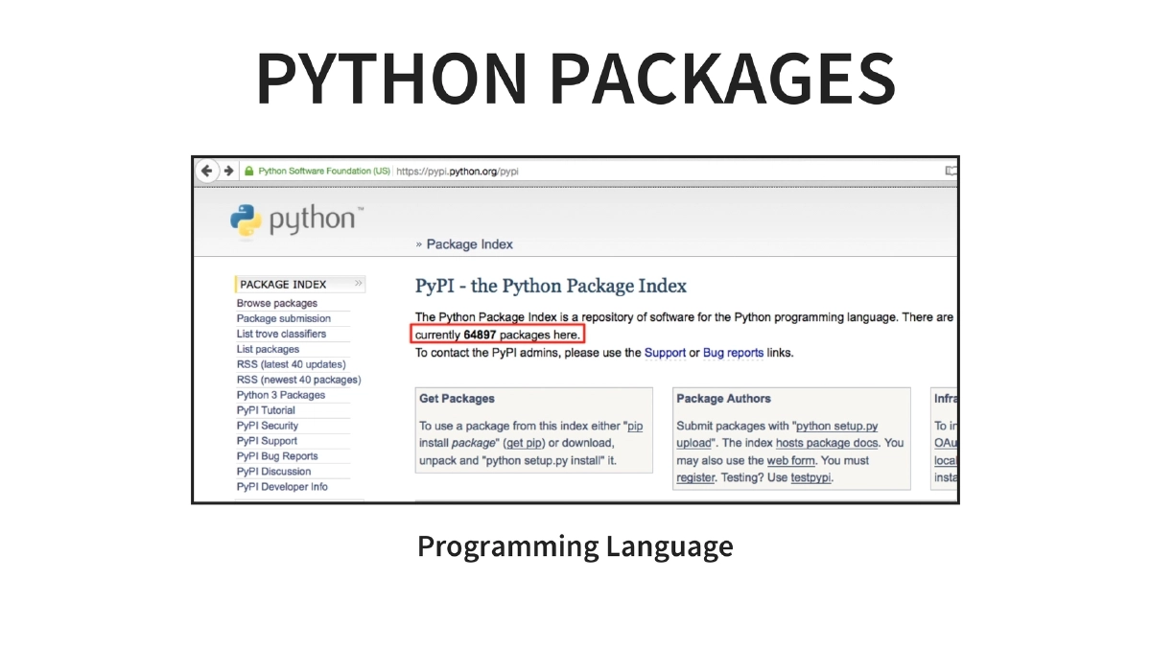Open PyPI Tutorial from the sidebar
Viewport: 1151px width, 672px height.
pos(267,410)
